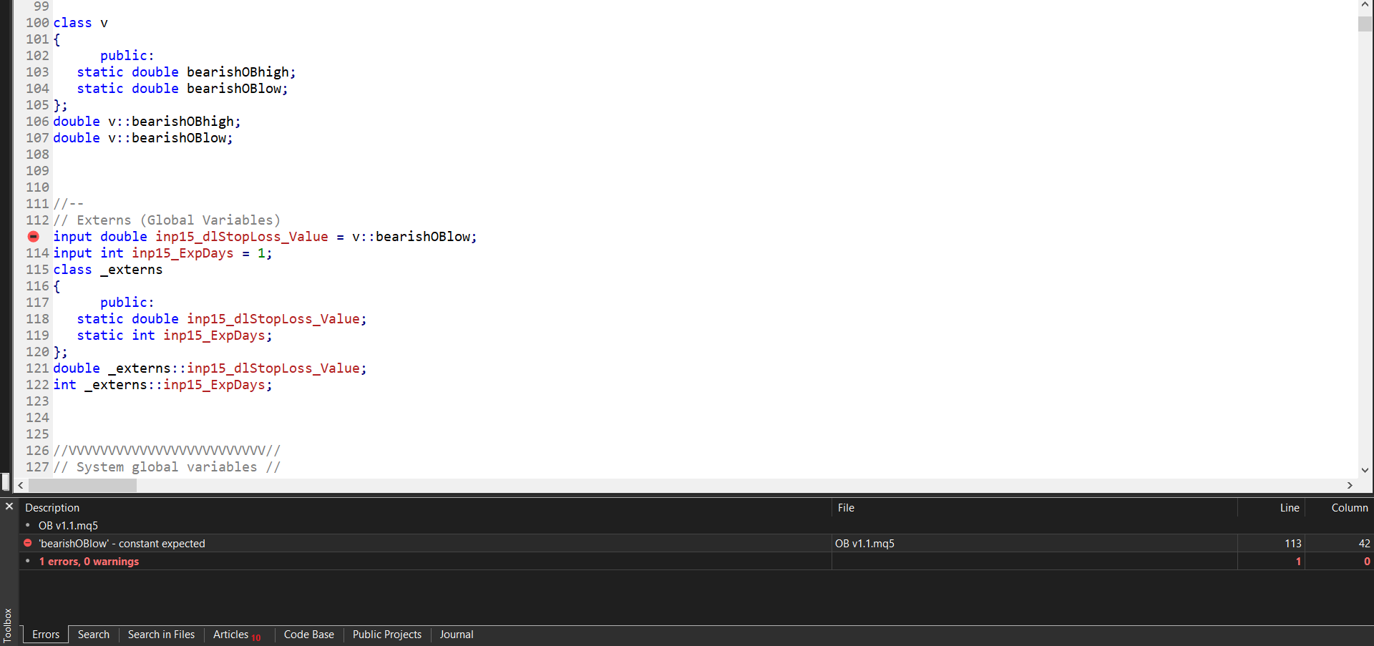1374x646 pixels.
Task: Click 'v::bearishOBlow' on the error line 113
Action: tap(411, 237)
